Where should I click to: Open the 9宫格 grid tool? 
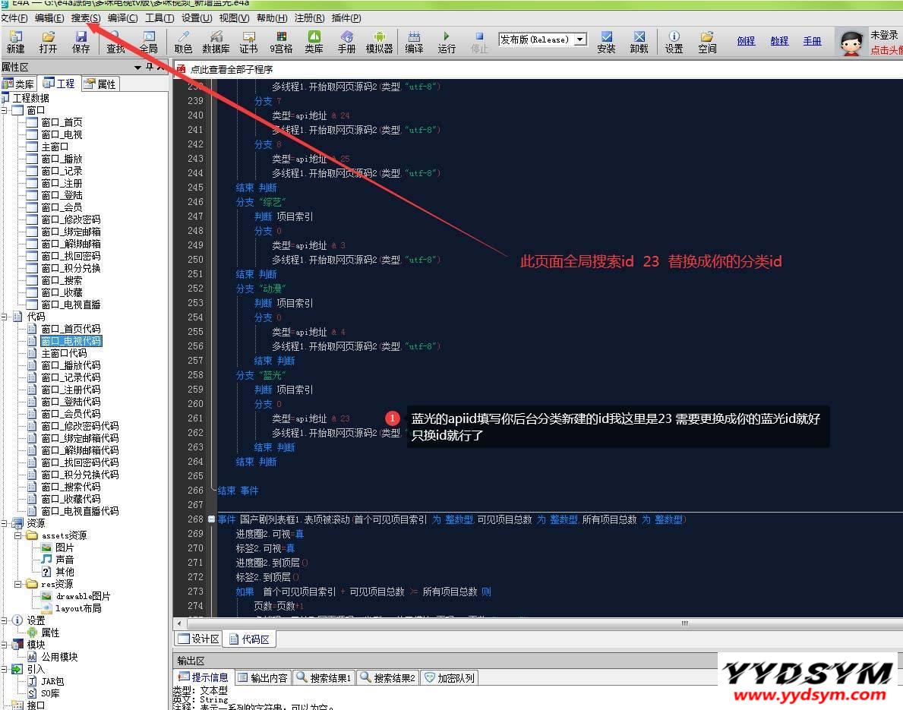click(x=281, y=42)
